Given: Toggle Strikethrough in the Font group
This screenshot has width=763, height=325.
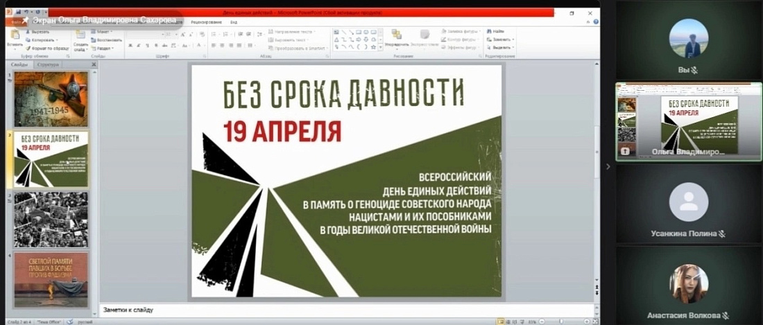Looking at the screenshot, I should pos(164,45).
